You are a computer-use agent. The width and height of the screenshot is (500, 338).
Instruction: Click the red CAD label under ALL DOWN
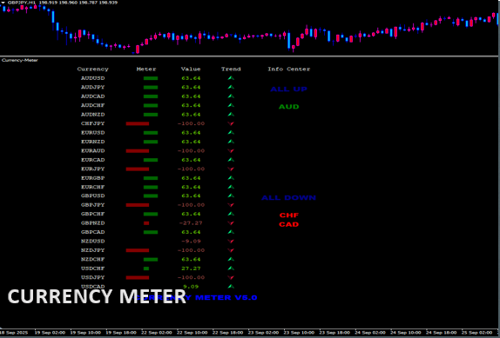[x=289, y=224]
